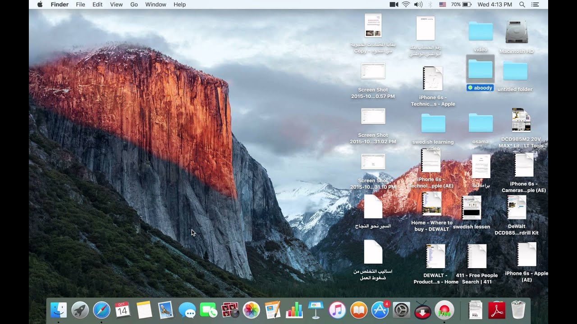Open the Apple menu
This screenshot has height=324, width=577.
(40, 4)
